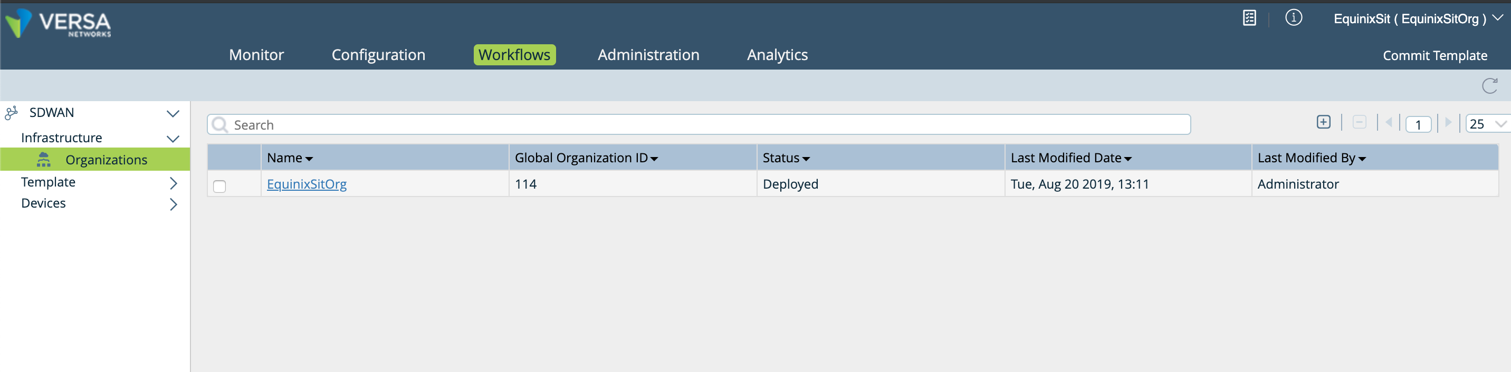Click the page number field

1418,124
